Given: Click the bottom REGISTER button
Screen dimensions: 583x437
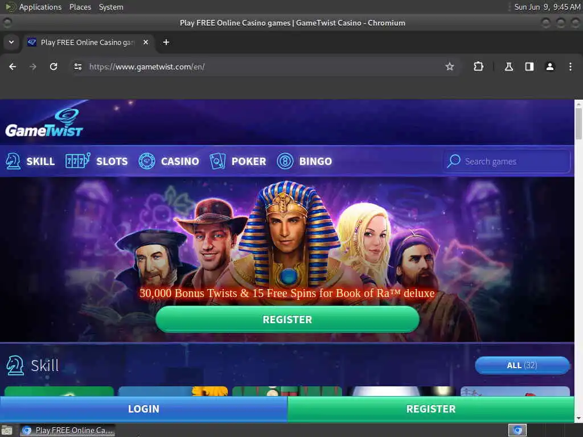Looking at the screenshot, I should point(430,409).
